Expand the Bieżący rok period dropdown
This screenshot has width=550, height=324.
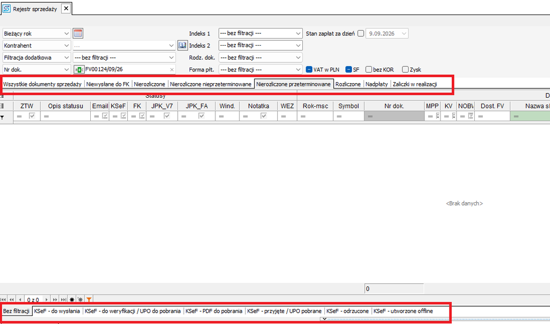tap(37, 34)
